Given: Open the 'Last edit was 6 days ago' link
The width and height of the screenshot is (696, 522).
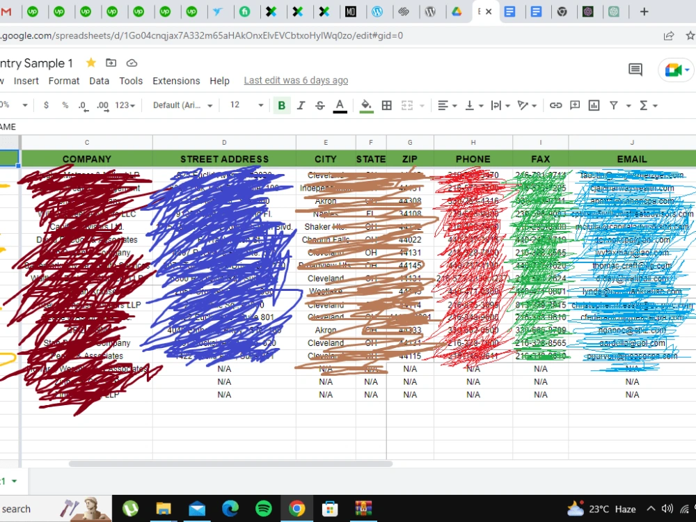Looking at the screenshot, I should (296, 80).
